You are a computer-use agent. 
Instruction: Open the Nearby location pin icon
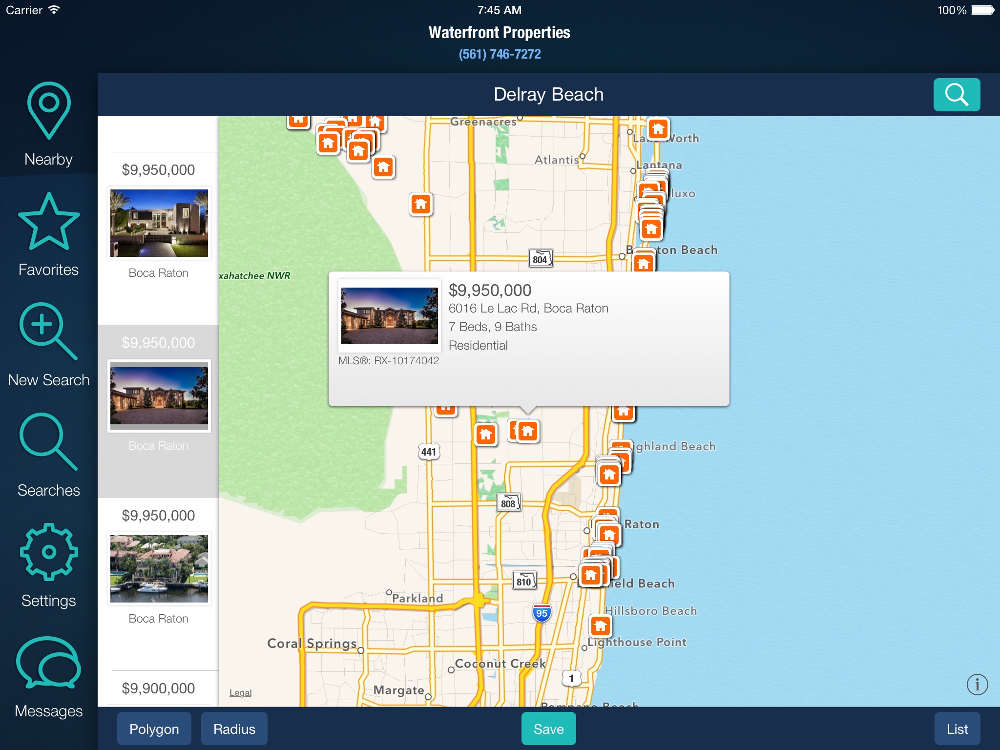[x=48, y=111]
